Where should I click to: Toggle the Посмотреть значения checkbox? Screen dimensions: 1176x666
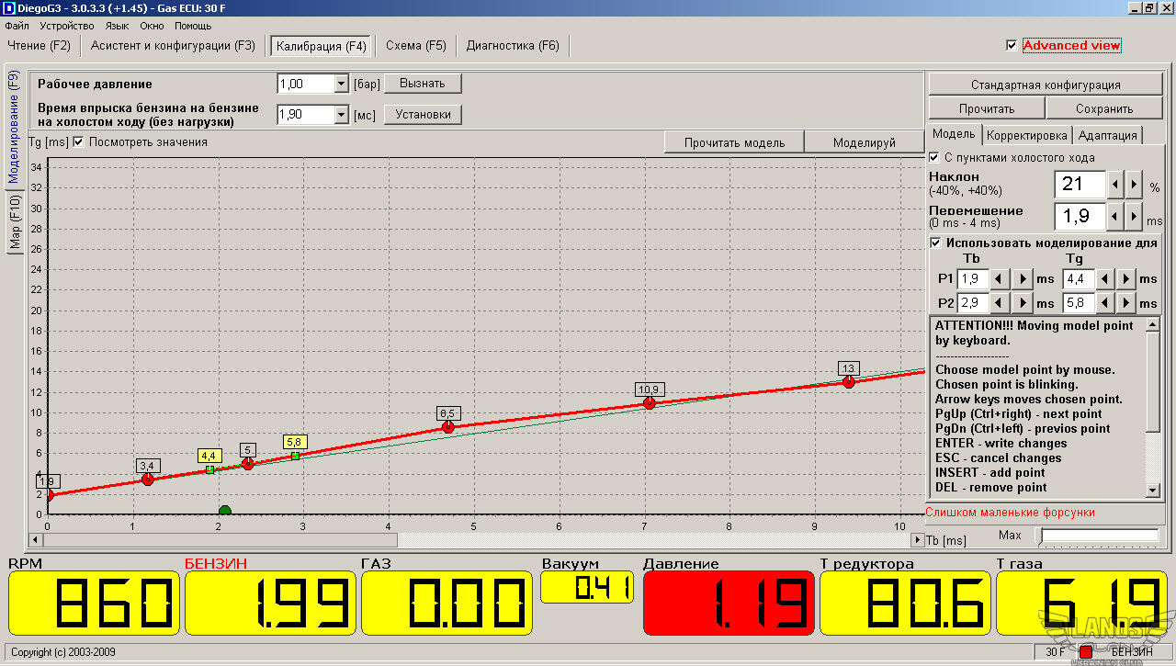78,142
